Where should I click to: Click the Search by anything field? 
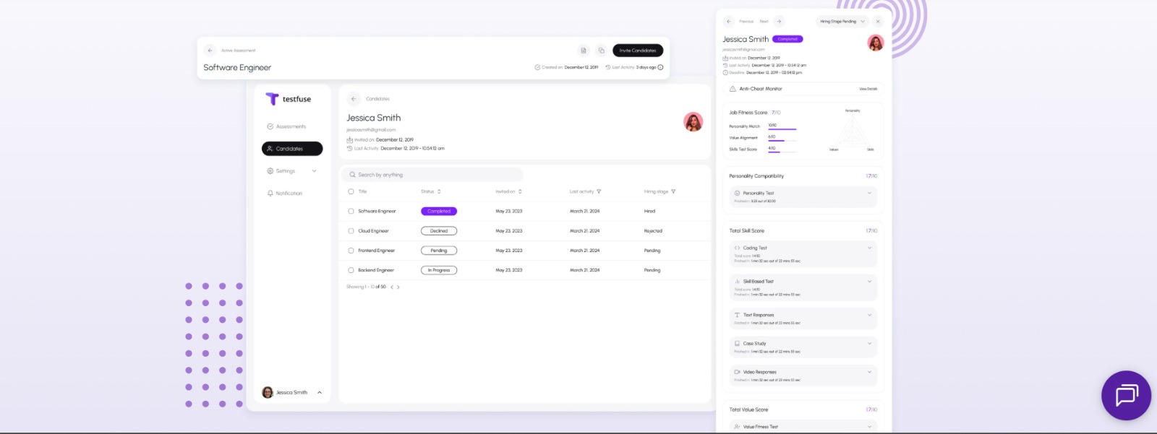[434, 175]
